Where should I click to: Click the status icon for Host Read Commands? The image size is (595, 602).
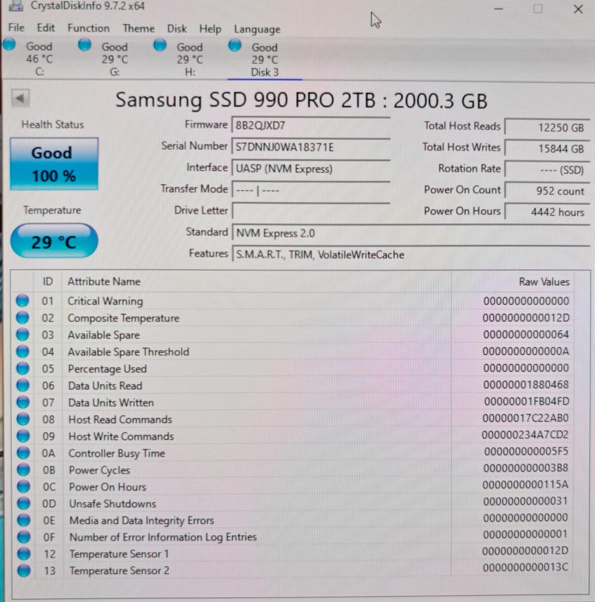(23, 419)
